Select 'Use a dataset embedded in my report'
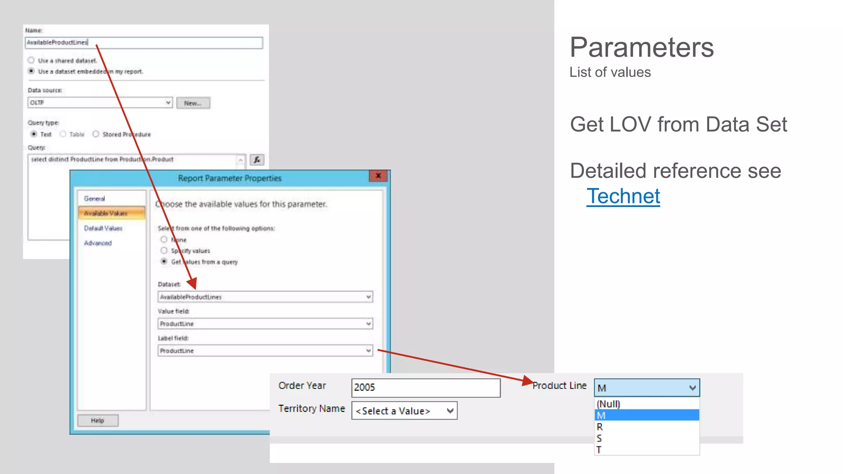Viewport: 843px width, 474px height. click(31, 71)
